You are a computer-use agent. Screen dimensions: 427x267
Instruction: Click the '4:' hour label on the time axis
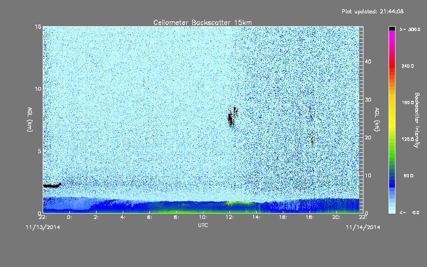pyautogui.click(x=123, y=217)
